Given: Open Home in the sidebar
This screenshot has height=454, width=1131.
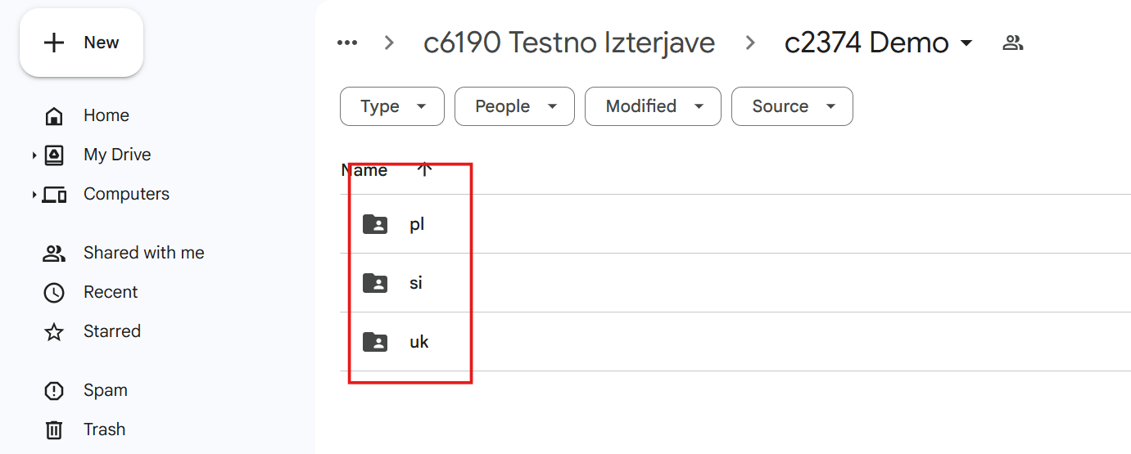Looking at the screenshot, I should (x=106, y=115).
